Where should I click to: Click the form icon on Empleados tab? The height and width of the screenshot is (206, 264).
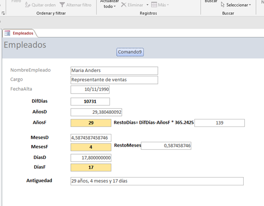pyautogui.click(x=7, y=33)
